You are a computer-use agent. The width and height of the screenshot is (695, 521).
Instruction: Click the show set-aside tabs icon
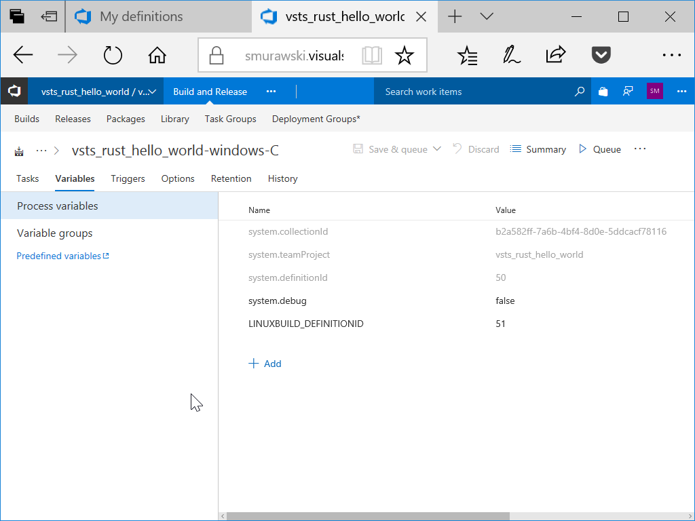click(x=49, y=16)
